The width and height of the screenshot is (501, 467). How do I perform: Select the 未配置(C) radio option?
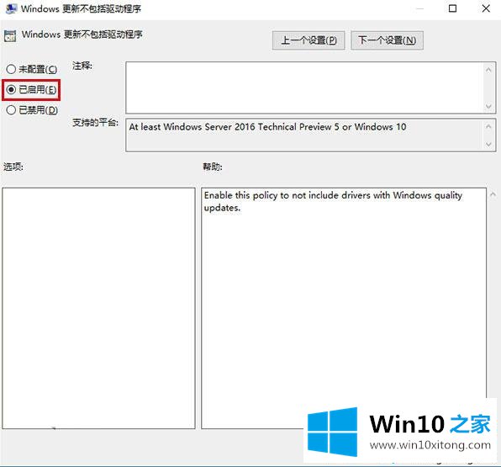31,69
